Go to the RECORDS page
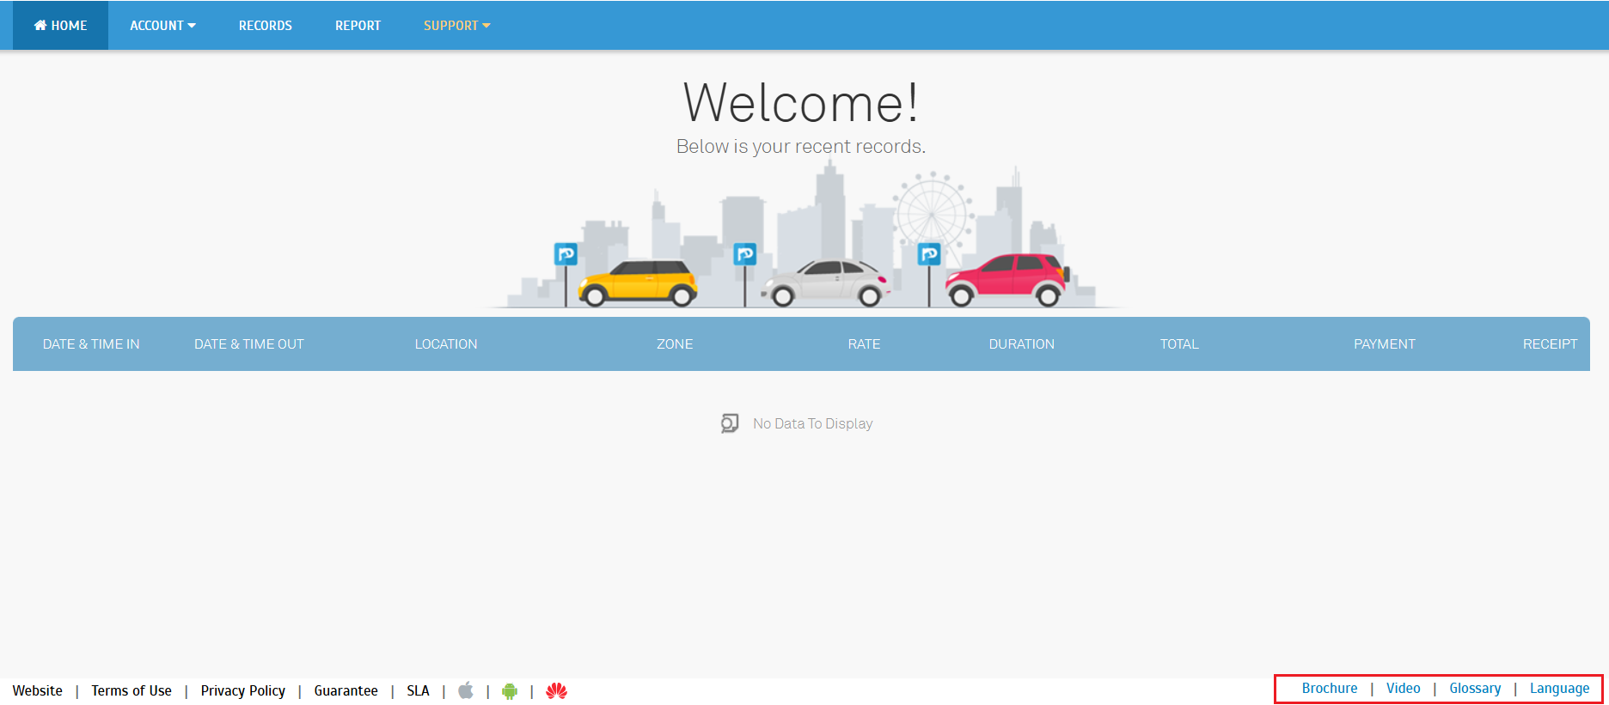1609x705 pixels. click(266, 26)
